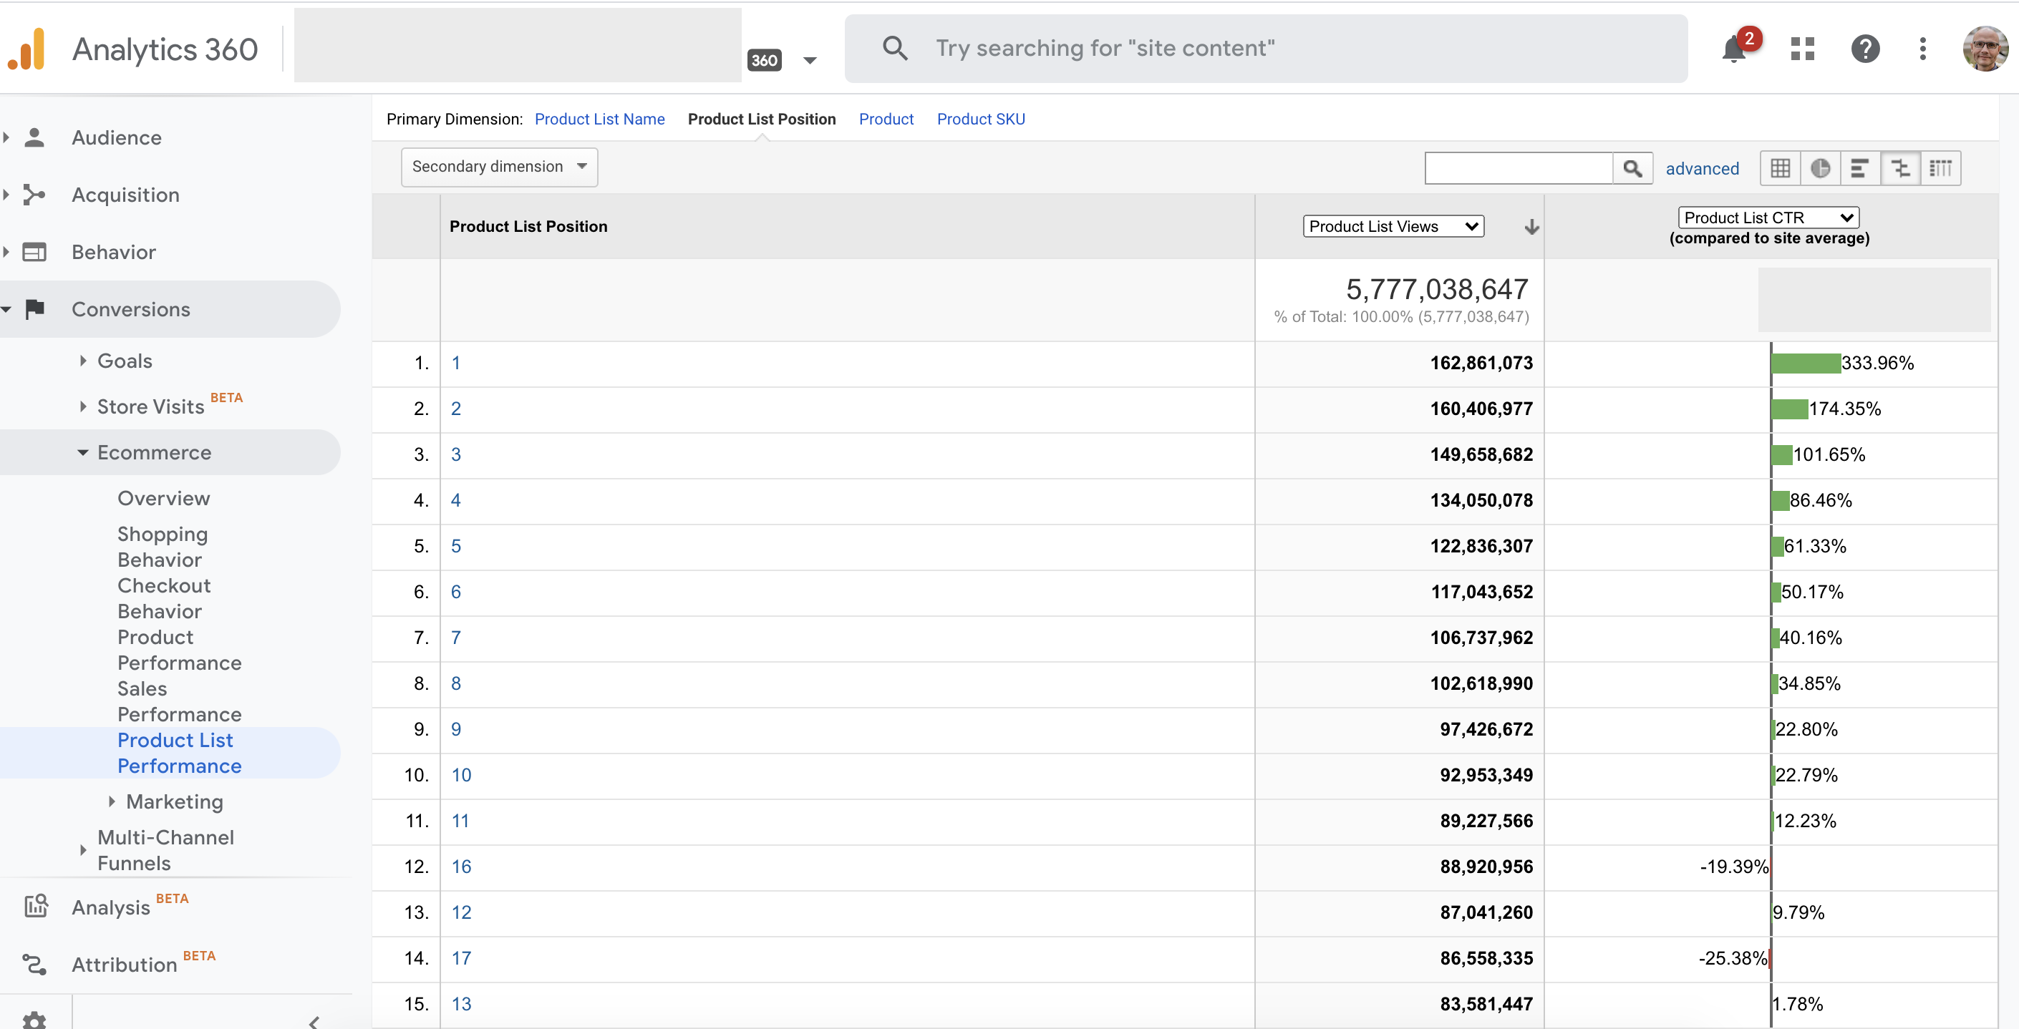Click product list position 13 link
The image size is (2019, 1029).
[462, 1004]
